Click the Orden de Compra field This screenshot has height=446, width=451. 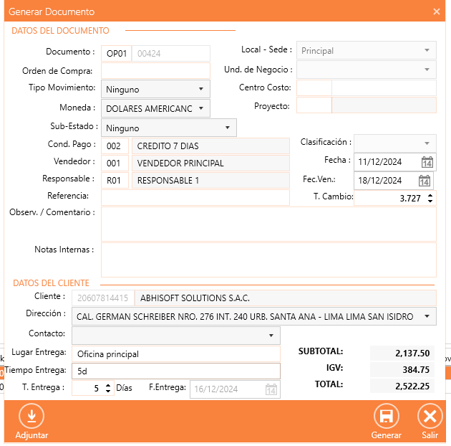[x=155, y=70]
